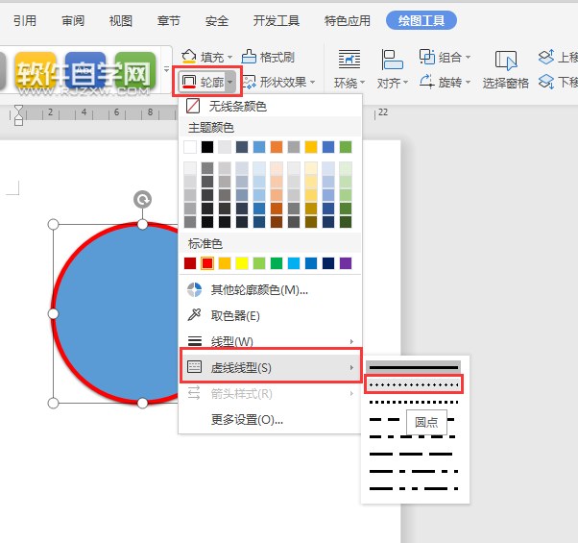Click the ruler indent marker
The width and height of the screenshot is (578, 543).
click(x=18, y=115)
